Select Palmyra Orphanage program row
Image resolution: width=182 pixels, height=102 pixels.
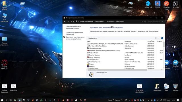125,48
